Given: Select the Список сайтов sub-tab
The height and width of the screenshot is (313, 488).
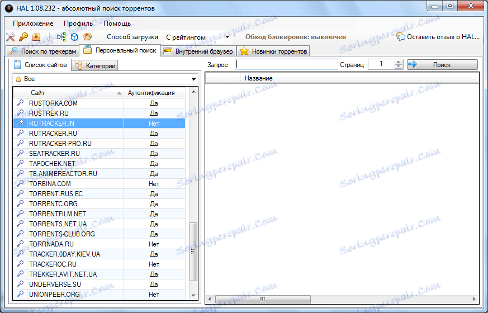Looking at the screenshot, I should click(x=40, y=65).
